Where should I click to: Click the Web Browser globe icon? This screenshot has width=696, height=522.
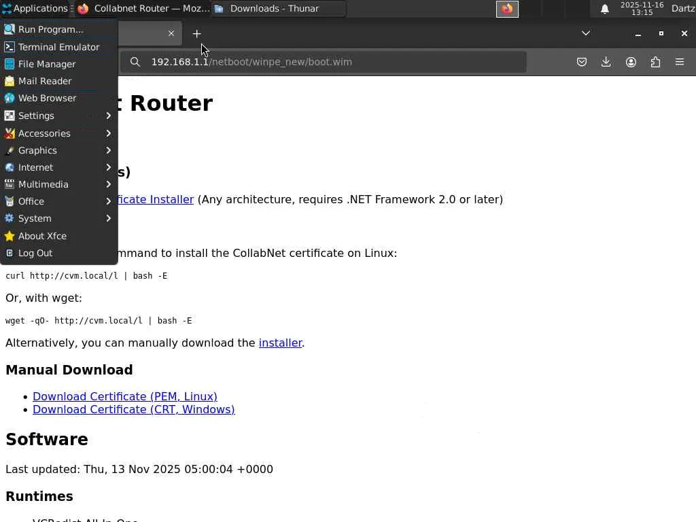pyautogui.click(x=10, y=98)
